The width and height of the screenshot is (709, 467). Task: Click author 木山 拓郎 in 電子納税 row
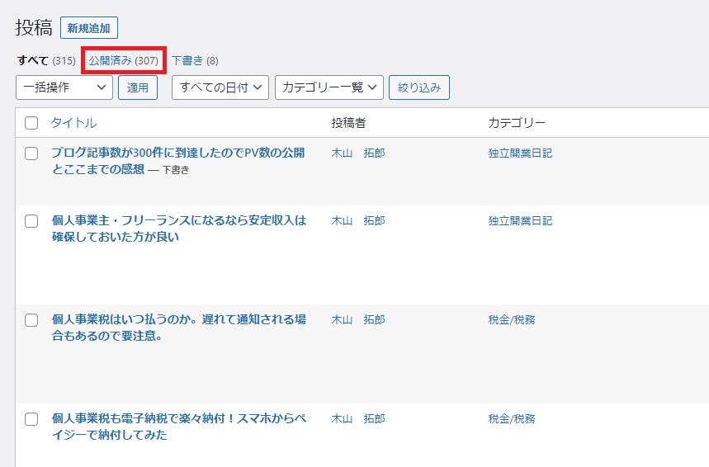tap(358, 418)
